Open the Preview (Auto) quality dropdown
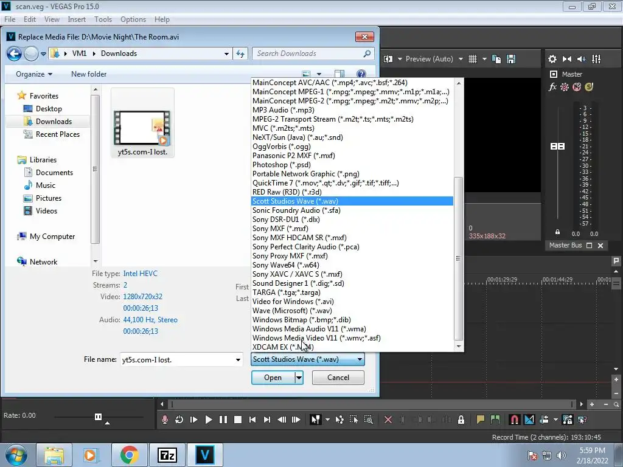 (434, 59)
